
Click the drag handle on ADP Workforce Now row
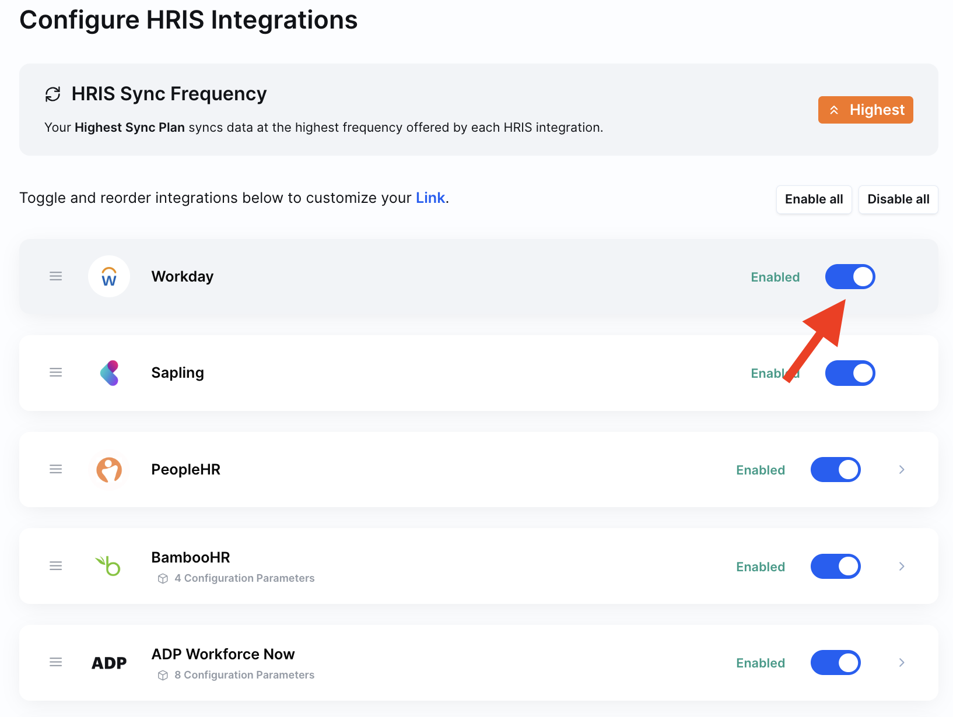click(56, 662)
